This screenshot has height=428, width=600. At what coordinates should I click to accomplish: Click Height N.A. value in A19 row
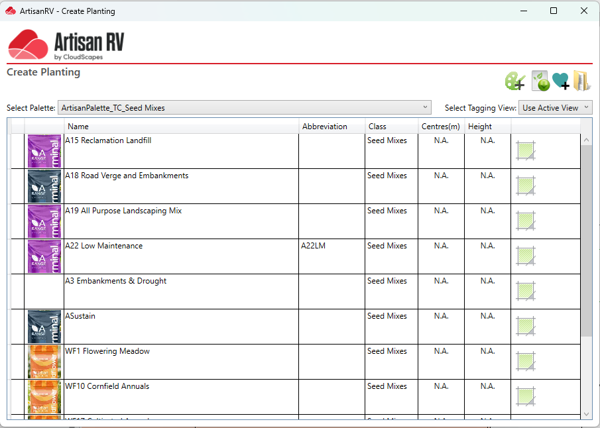pos(487,211)
